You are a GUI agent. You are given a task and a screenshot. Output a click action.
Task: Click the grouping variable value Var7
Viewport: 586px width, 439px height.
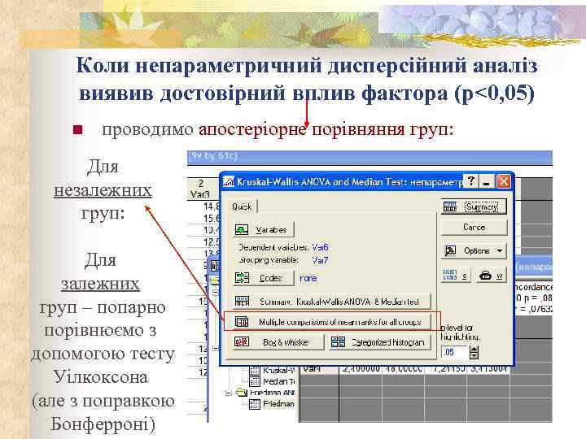[321, 260]
